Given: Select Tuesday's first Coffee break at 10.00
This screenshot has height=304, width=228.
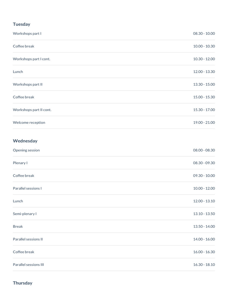Looking at the screenshot, I should coord(114,46).
